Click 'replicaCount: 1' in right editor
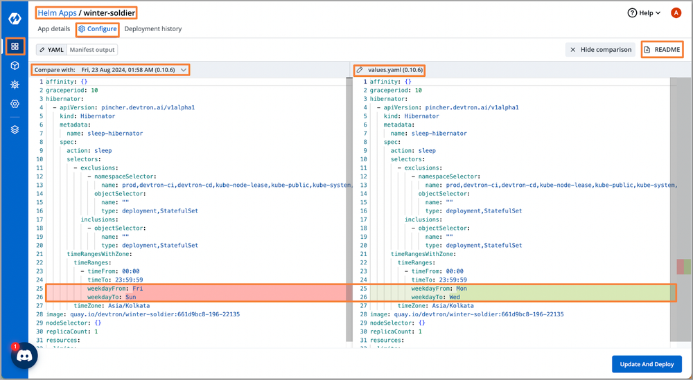 tap(396, 332)
